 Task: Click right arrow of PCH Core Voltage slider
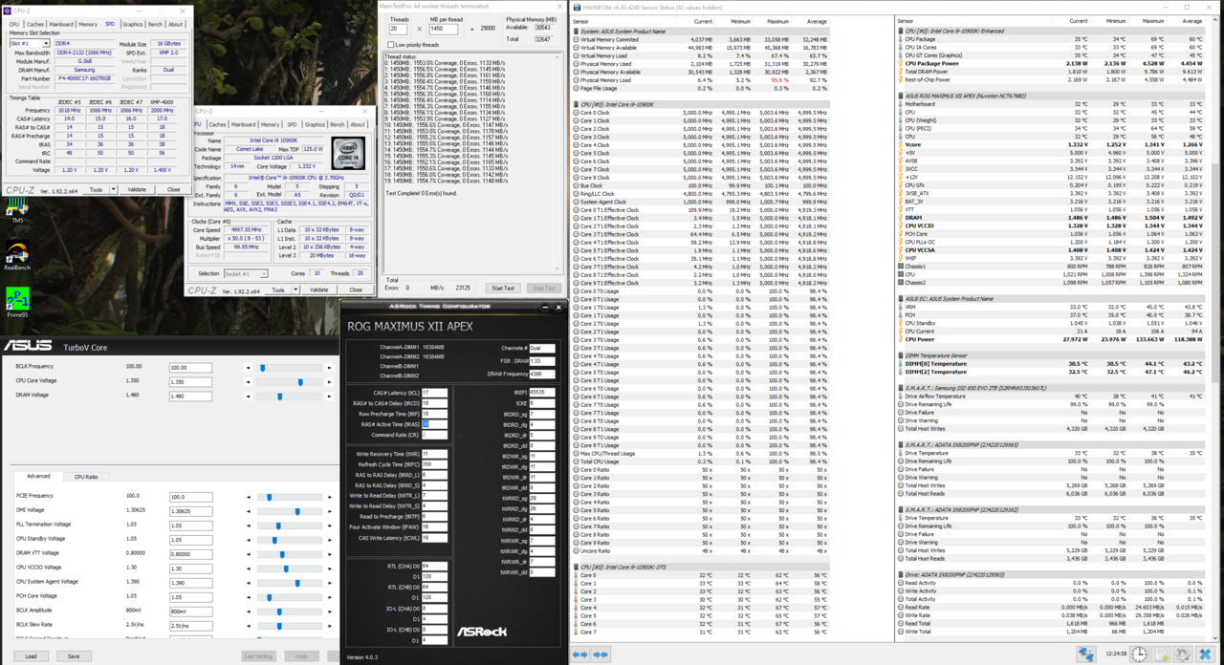point(330,597)
